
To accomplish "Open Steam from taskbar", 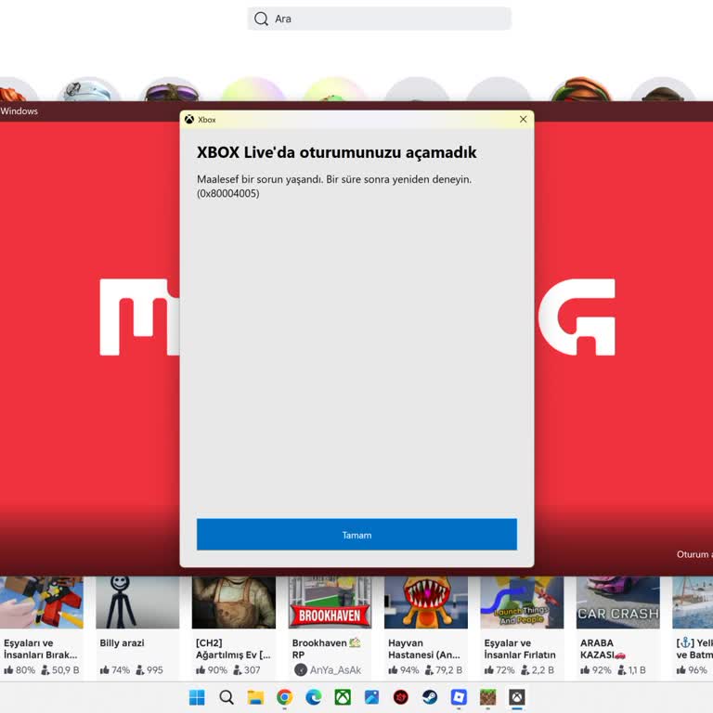I will tap(430, 697).
